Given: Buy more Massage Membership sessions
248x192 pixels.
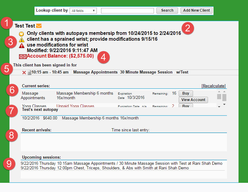Looking at the screenshot, I should (185, 93).
